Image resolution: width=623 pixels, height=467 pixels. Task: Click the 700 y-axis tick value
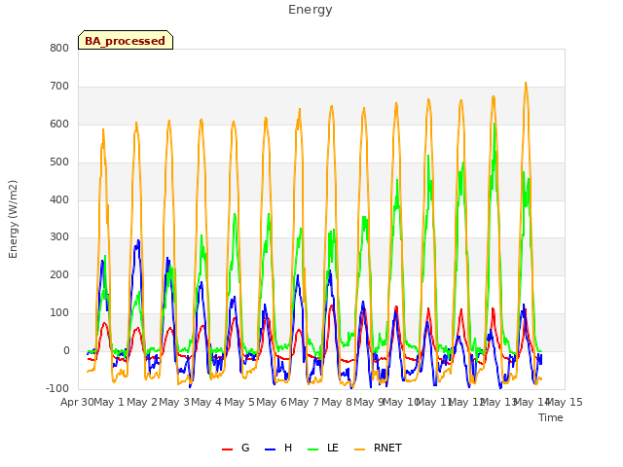pyautogui.click(x=59, y=87)
